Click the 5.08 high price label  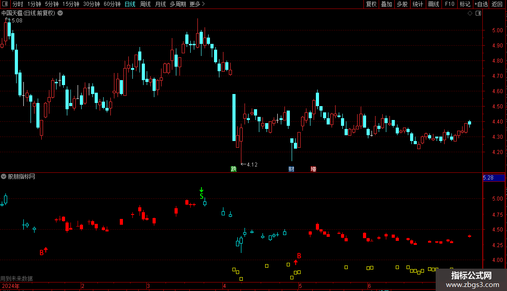point(17,21)
